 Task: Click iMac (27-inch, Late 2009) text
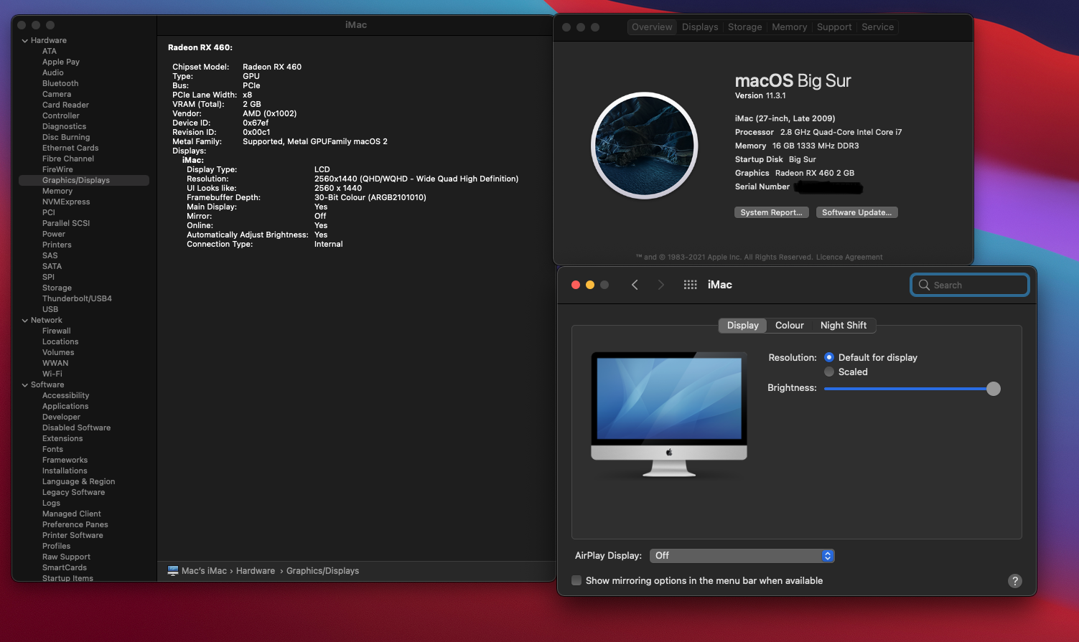click(x=785, y=119)
